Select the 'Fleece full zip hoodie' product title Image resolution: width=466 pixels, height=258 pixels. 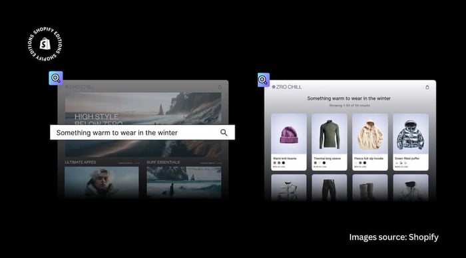369,158
